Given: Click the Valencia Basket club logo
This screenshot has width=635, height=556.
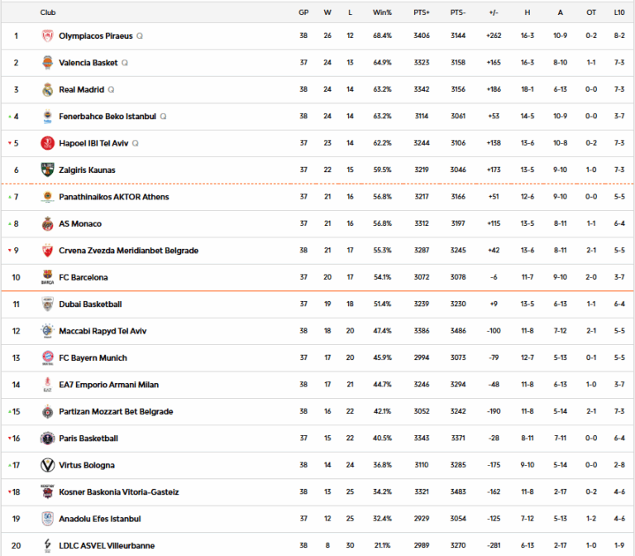Looking at the screenshot, I should (47, 63).
